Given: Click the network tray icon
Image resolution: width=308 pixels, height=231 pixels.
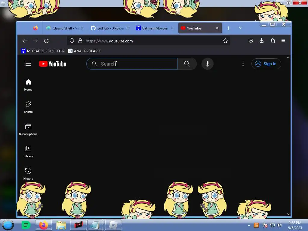Looking at the screenshot, I should point(273,225).
